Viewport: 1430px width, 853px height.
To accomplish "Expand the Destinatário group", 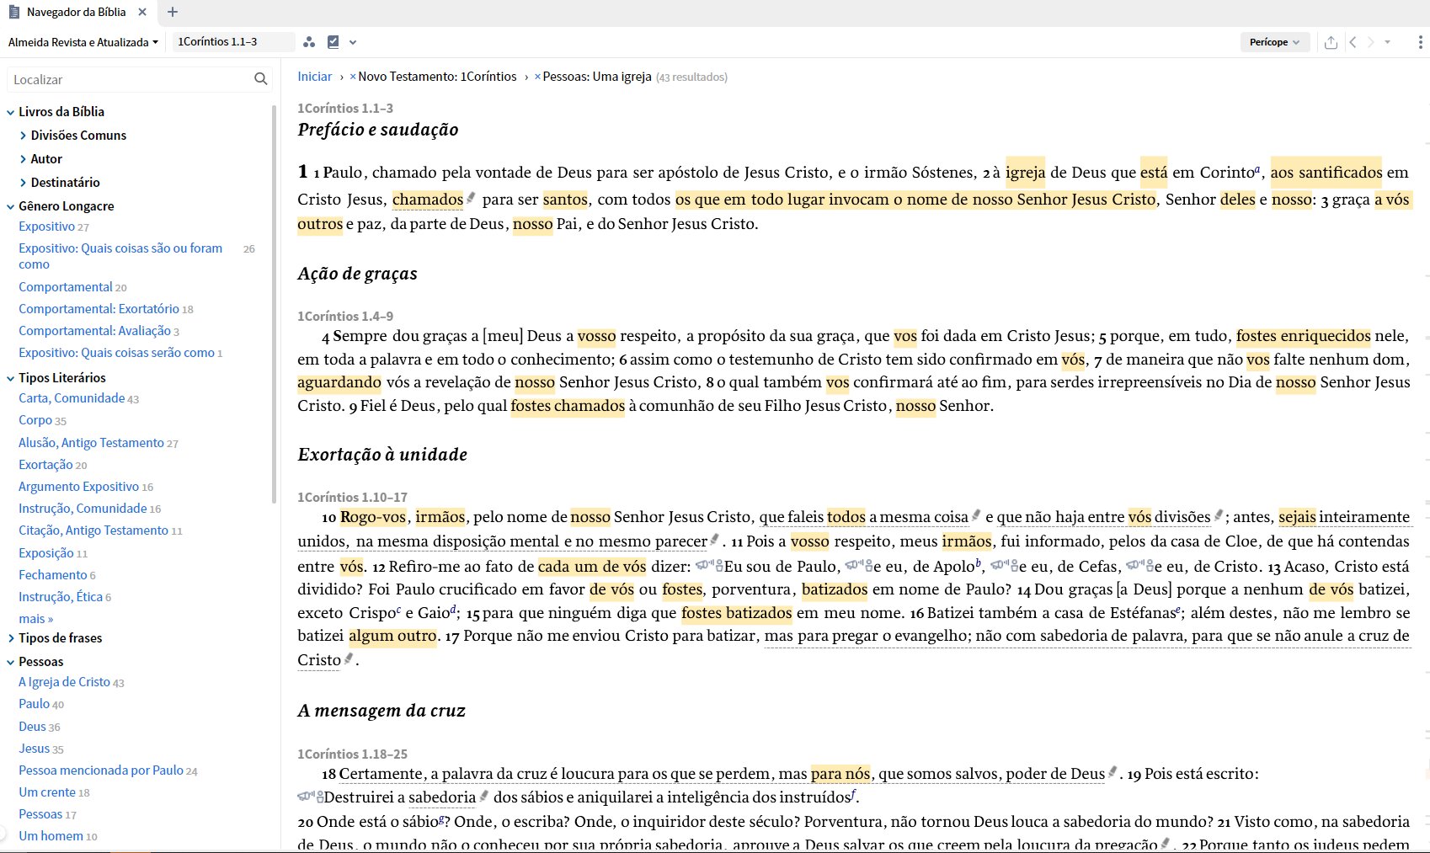I will pos(23,183).
